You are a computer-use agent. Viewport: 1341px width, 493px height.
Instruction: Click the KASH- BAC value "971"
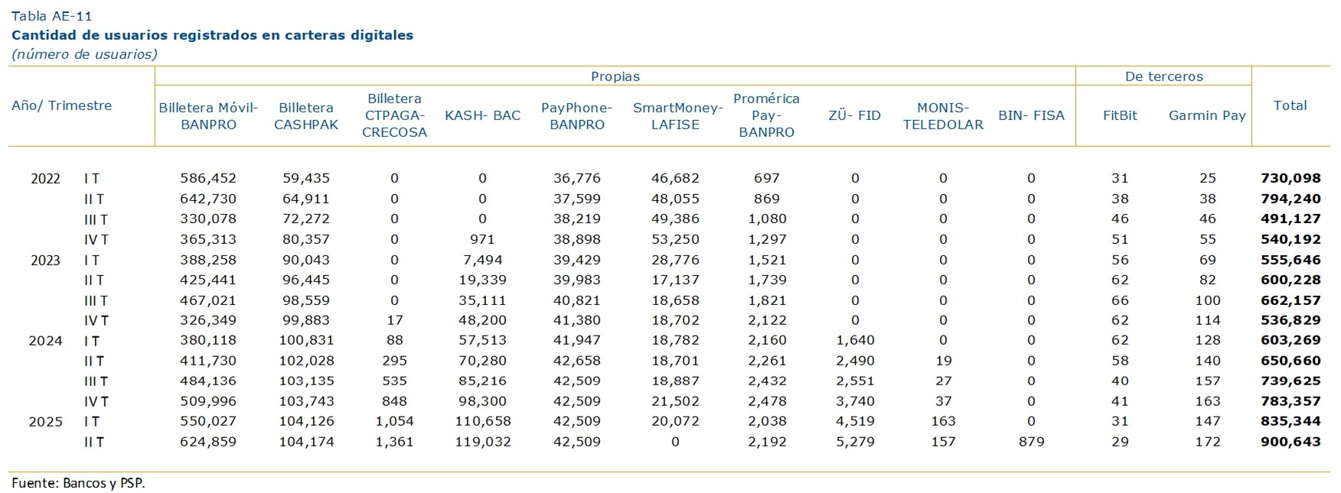(x=482, y=239)
